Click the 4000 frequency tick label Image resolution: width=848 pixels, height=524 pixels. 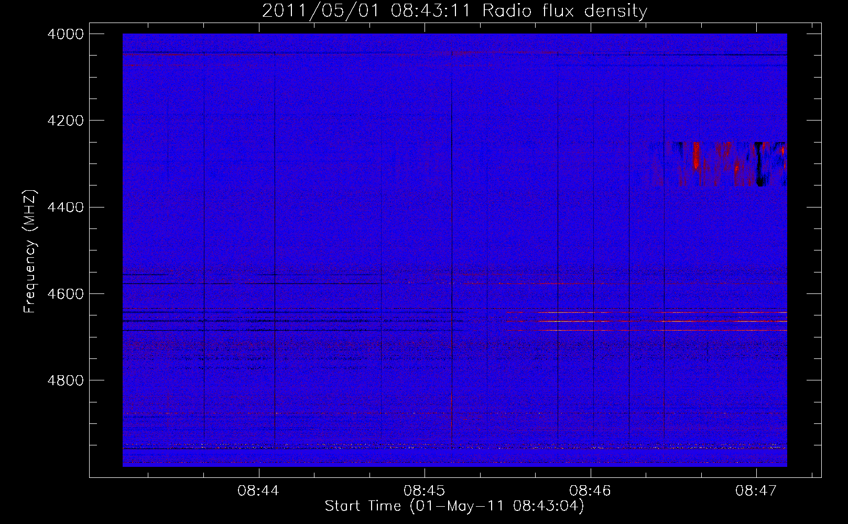point(66,34)
